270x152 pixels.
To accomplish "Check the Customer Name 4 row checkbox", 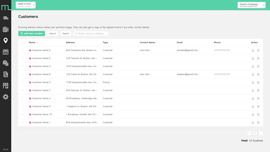I will [22, 98].
